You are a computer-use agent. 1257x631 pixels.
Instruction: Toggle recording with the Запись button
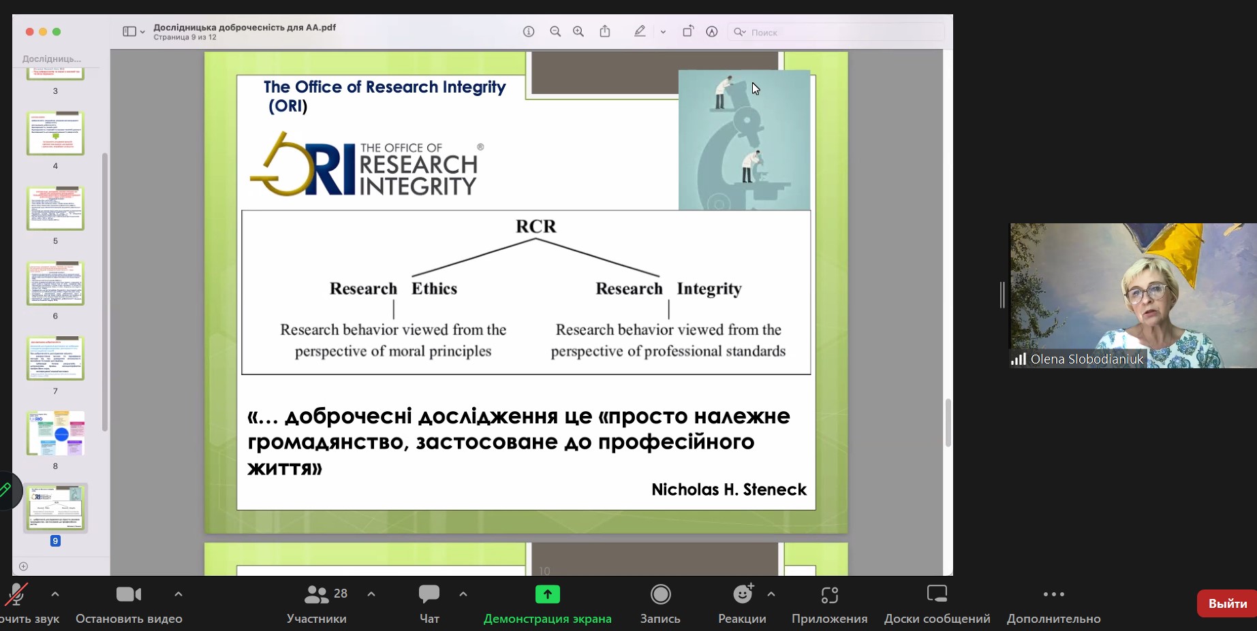coord(660,594)
